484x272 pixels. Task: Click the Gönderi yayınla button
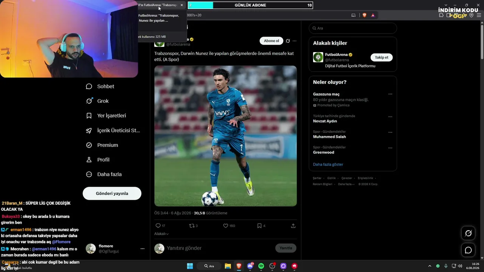coord(112,193)
